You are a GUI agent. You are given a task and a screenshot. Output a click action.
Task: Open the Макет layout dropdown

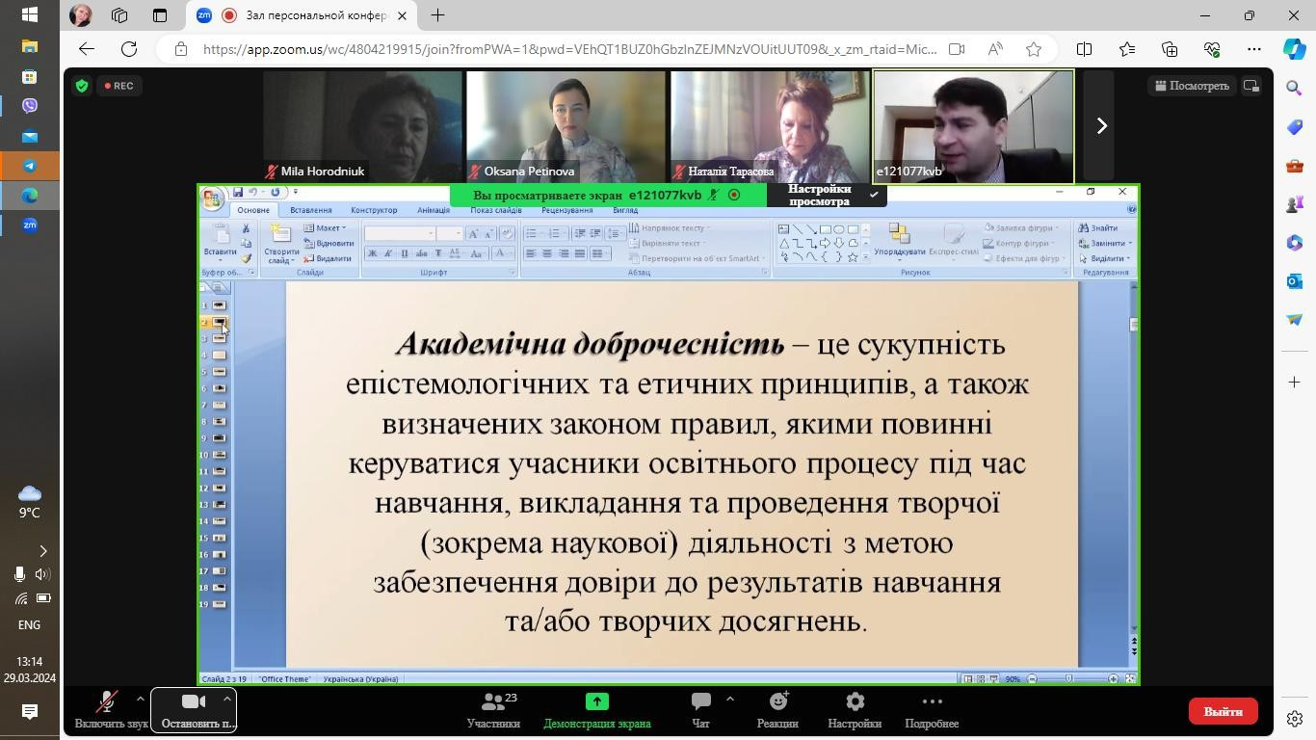tap(325, 228)
